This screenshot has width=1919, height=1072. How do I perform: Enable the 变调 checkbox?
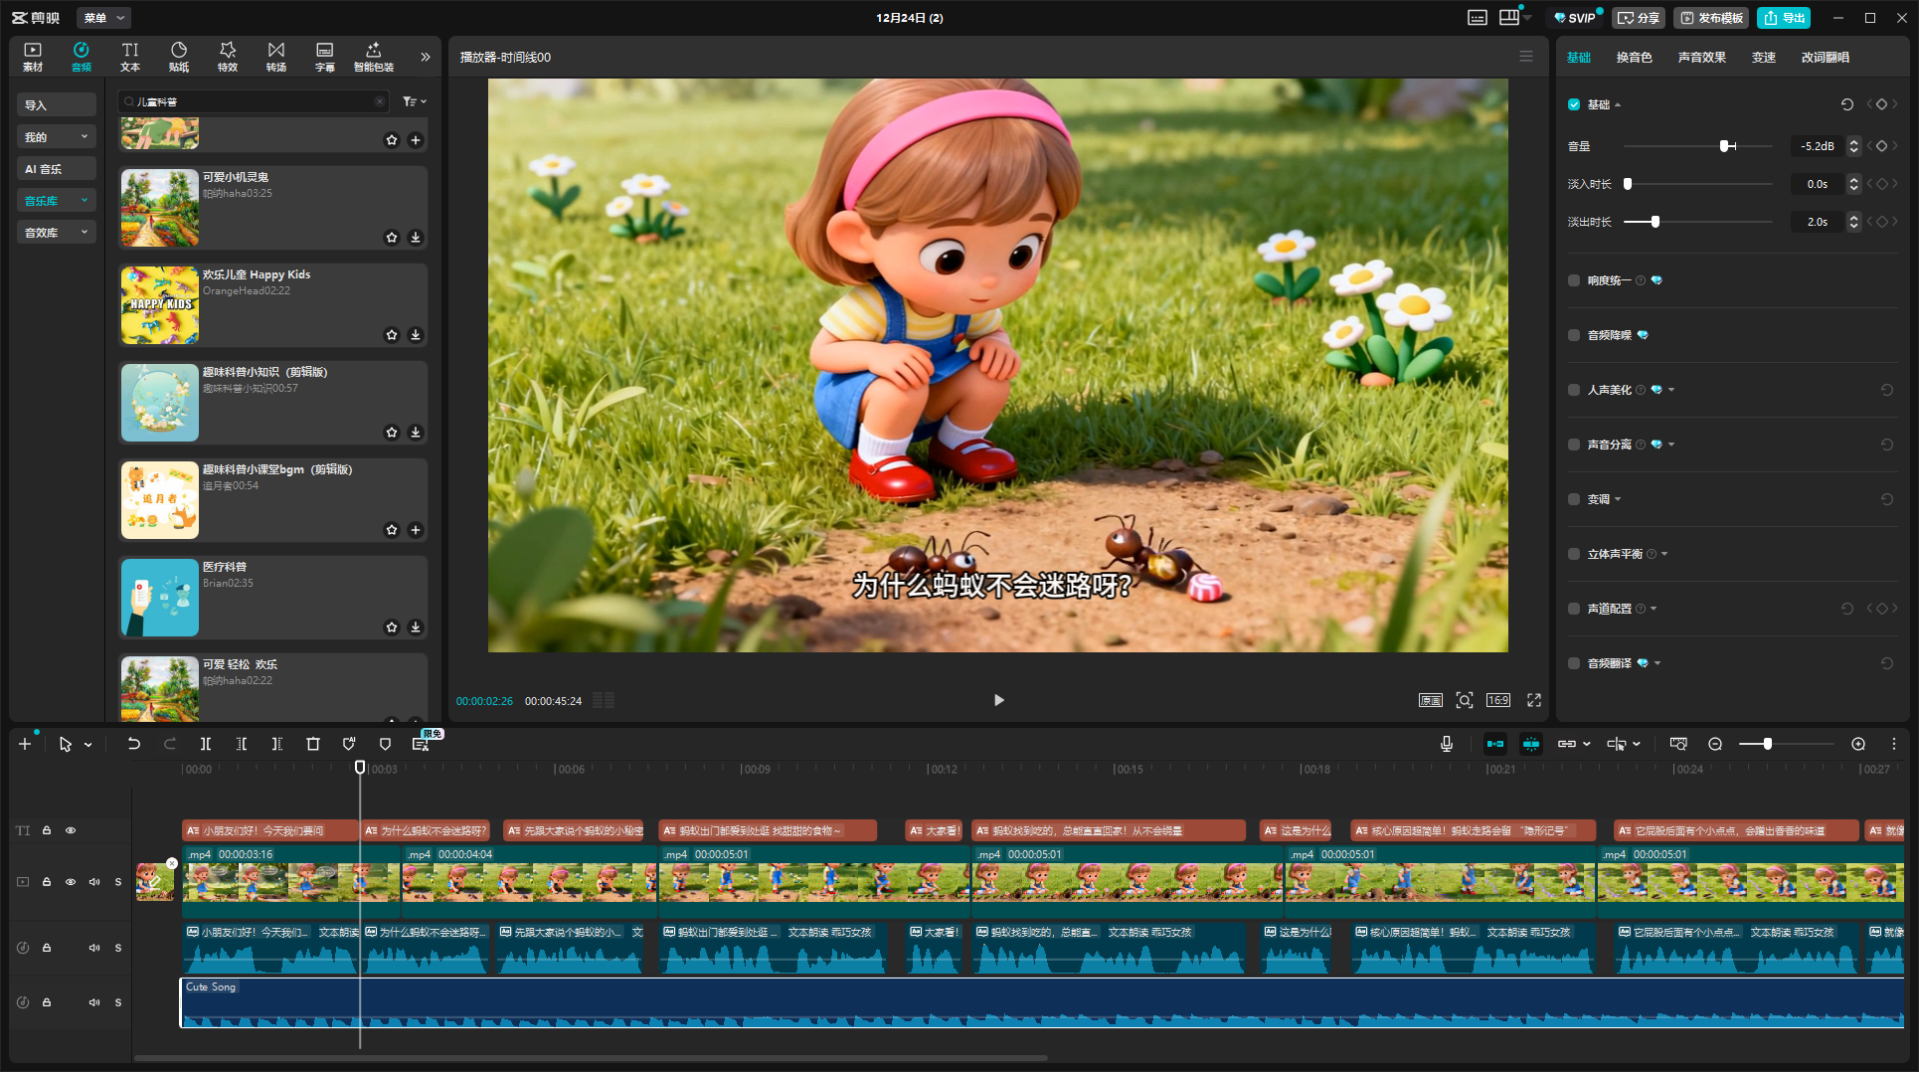(x=1574, y=499)
